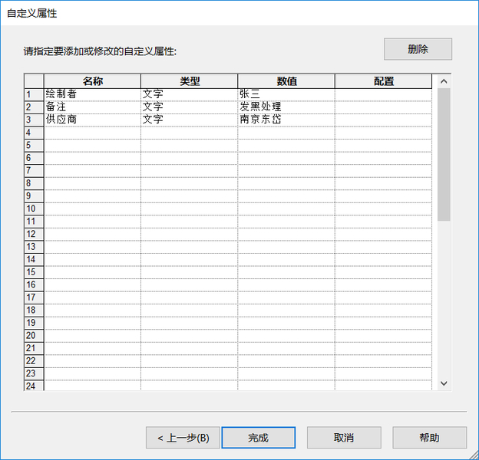Cancel with the 取消 button

tap(344, 438)
